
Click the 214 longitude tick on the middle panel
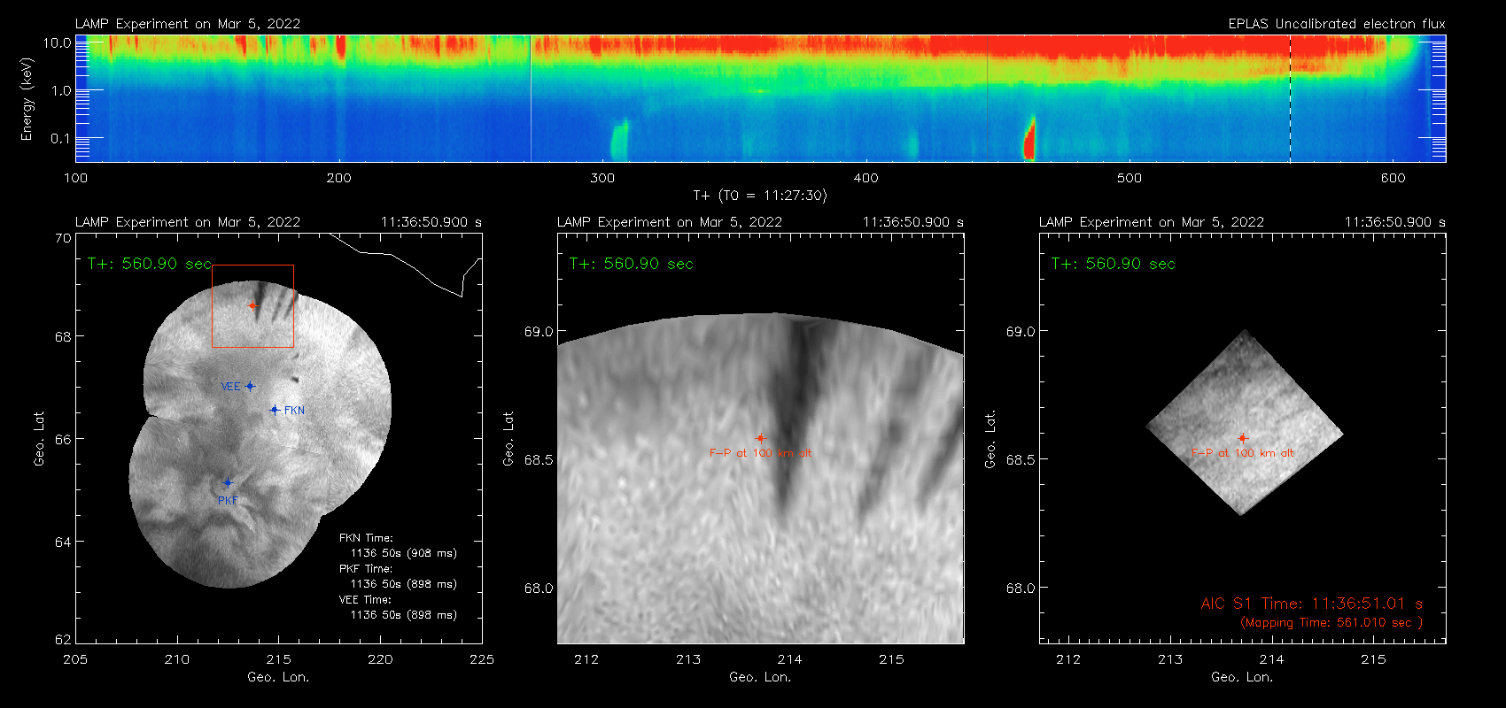point(789,659)
